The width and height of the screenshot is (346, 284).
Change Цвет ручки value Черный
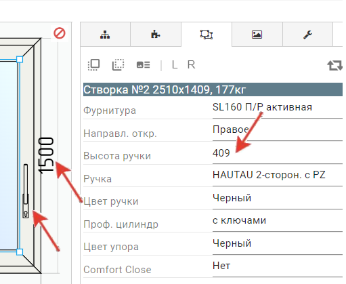click(x=278, y=198)
